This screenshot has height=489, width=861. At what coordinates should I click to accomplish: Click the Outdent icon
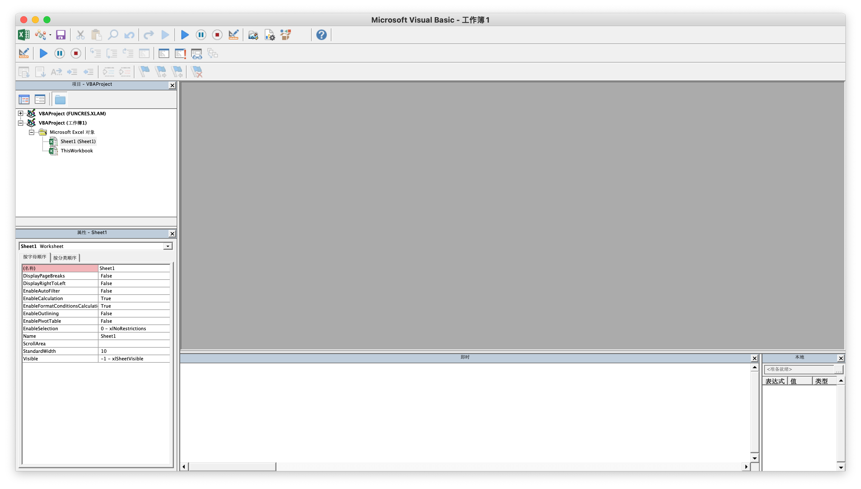pos(89,72)
